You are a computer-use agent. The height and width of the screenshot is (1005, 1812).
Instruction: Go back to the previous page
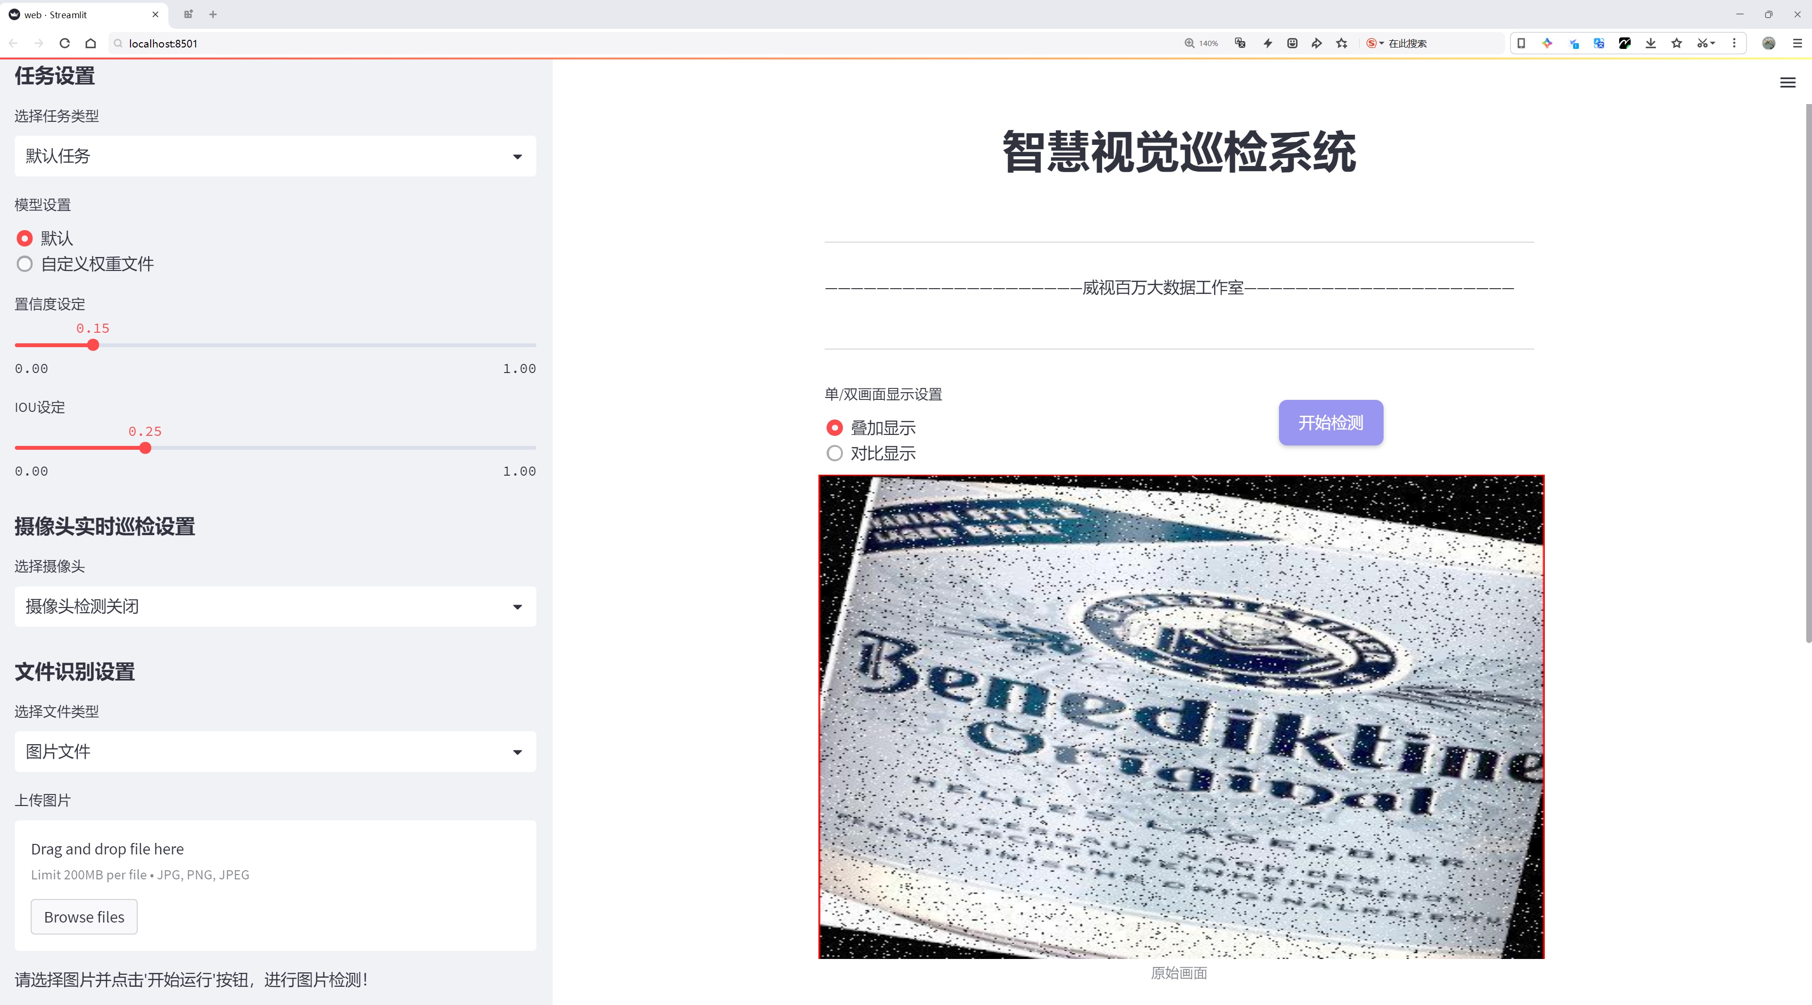[13, 43]
